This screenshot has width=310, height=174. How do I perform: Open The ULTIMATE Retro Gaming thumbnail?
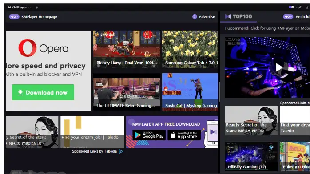tap(127, 92)
